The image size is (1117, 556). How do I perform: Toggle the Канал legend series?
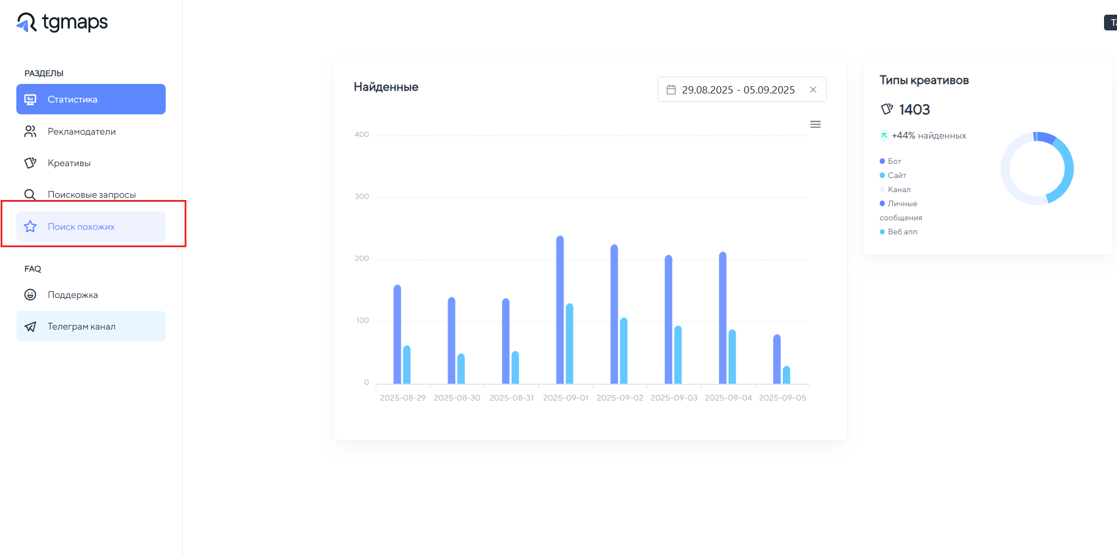pos(898,189)
